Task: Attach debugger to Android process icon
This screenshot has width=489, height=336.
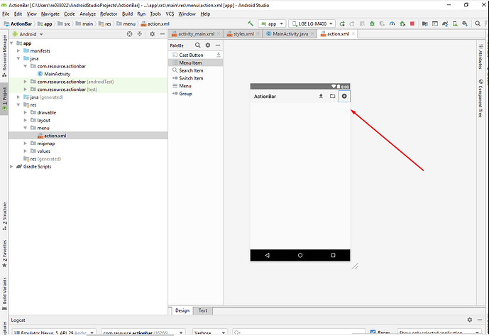Action: click(402, 23)
